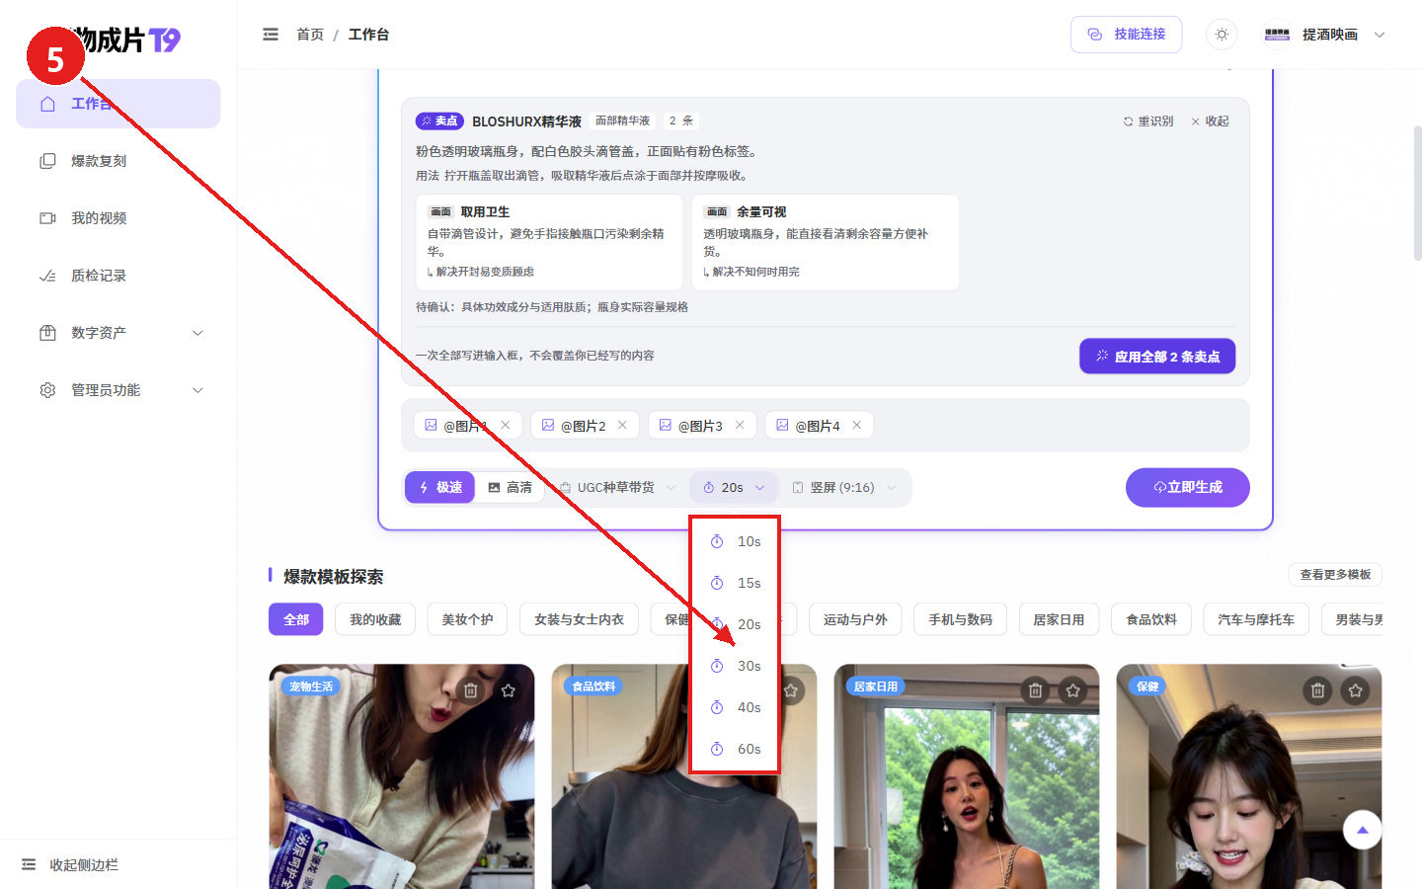Select the 我的收藏 category tab

pyautogui.click(x=375, y=620)
